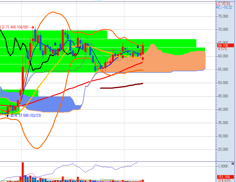236x182 pixels.
Task: Click the HC:-10.22 readout
Action: pos(224,7)
